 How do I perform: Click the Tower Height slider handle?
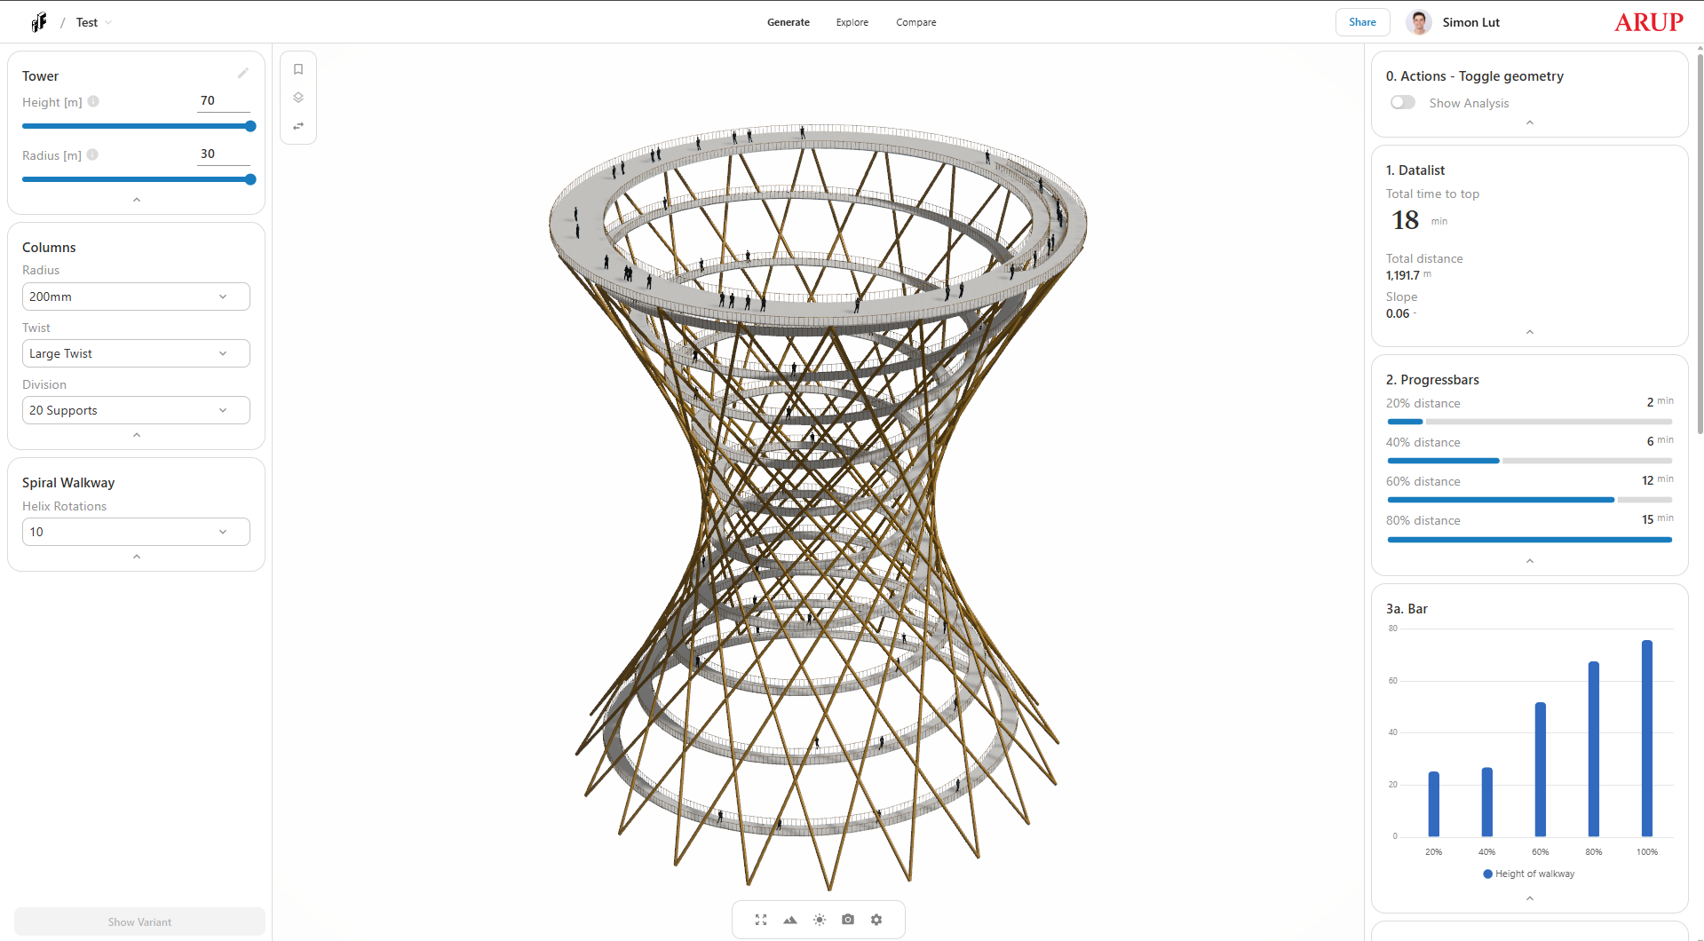click(x=250, y=126)
